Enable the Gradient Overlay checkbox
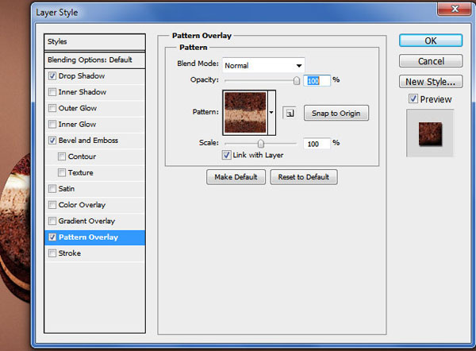The height and width of the screenshot is (351, 476). (x=52, y=221)
